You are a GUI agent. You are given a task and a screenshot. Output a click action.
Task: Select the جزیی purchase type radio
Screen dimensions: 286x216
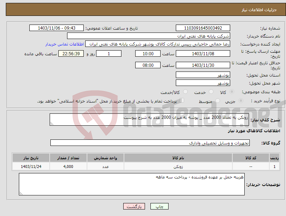pos(241,100)
